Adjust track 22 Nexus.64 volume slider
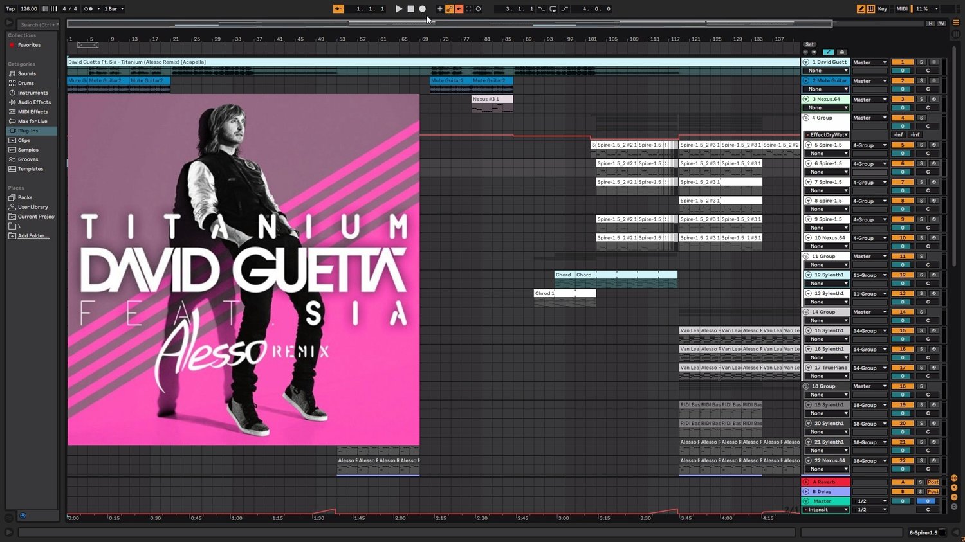 [x=903, y=469]
